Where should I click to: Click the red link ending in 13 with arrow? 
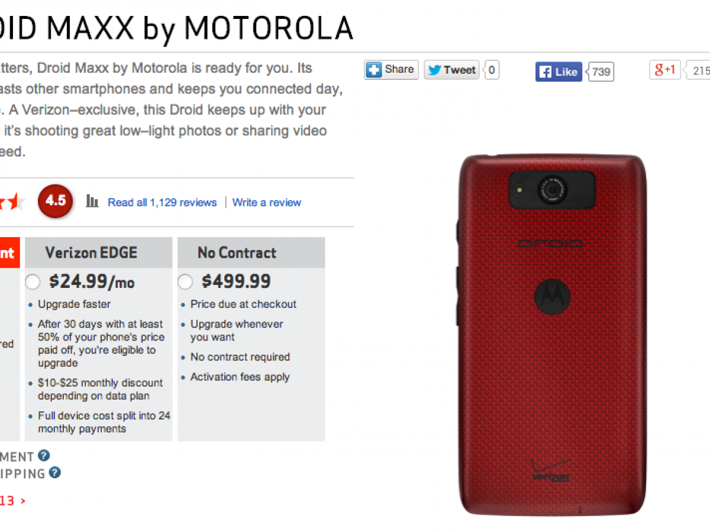[x=12, y=501]
